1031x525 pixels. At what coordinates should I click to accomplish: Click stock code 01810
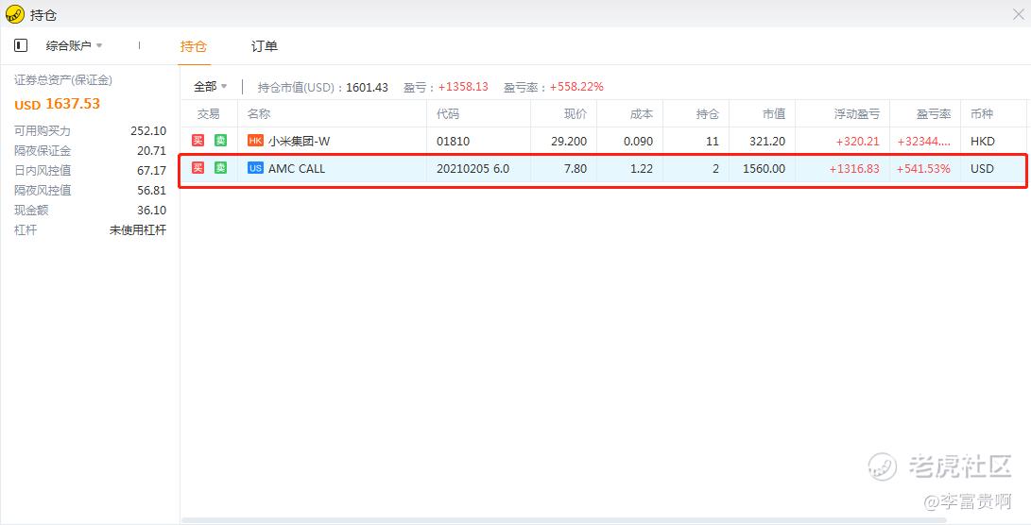(453, 142)
